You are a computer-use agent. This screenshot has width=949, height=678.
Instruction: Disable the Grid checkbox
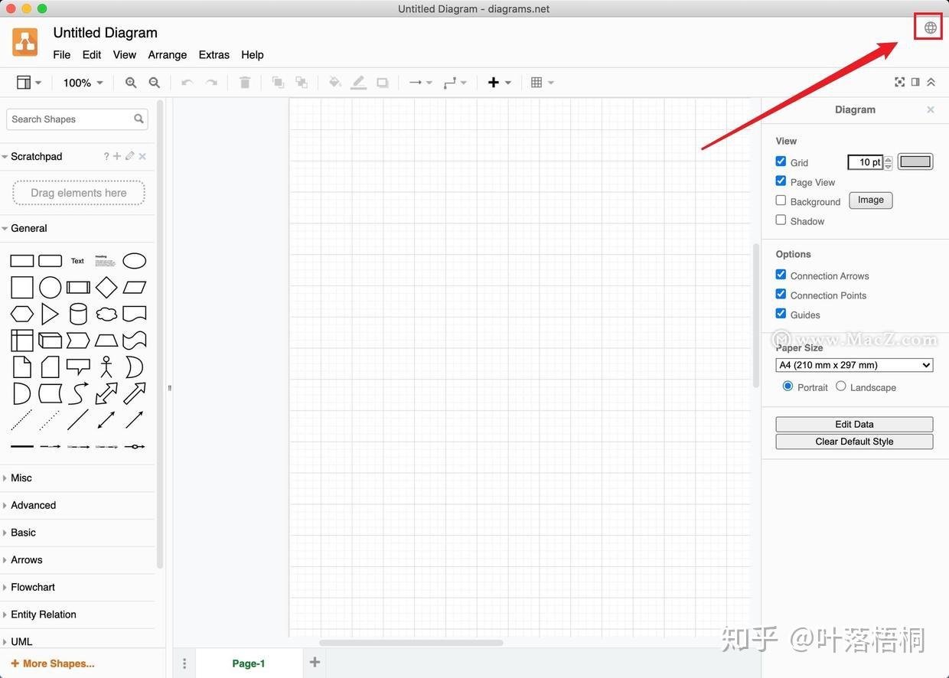(x=781, y=161)
